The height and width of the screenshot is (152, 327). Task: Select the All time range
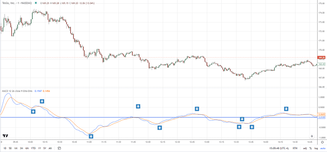50,148
